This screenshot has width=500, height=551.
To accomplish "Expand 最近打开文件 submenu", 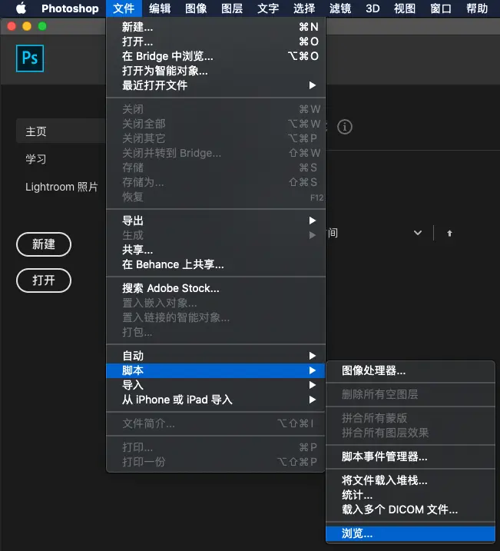I will click(216, 85).
